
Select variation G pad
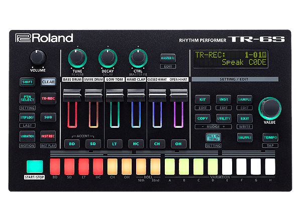[x=256, y=166]
